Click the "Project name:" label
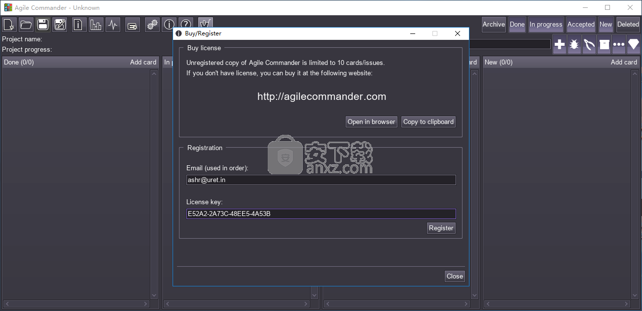Viewport: 642px width, 311px height. click(x=22, y=39)
